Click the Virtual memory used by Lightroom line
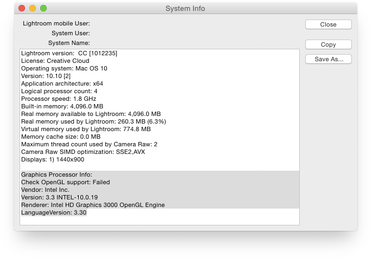The width and height of the screenshot is (372, 259). [x=86, y=129]
